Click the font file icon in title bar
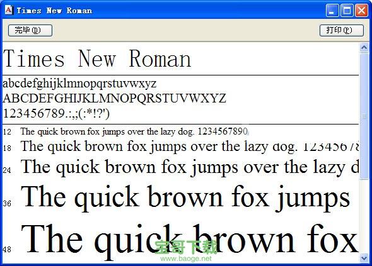The width and height of the screenshot is (372, 266). tap(9, 10)
